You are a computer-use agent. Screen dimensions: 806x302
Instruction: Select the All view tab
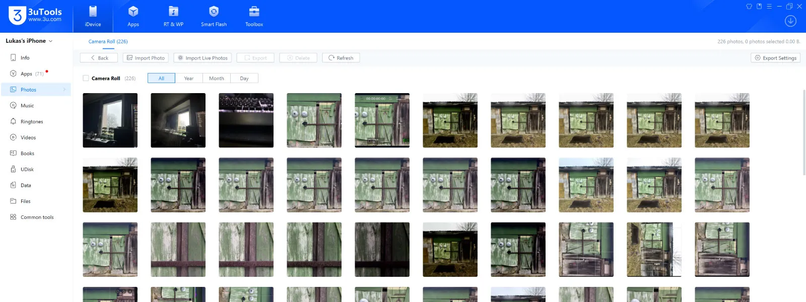tap(161, 78)
